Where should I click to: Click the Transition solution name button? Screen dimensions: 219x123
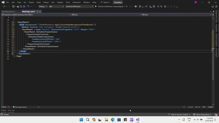pos(118,2)
